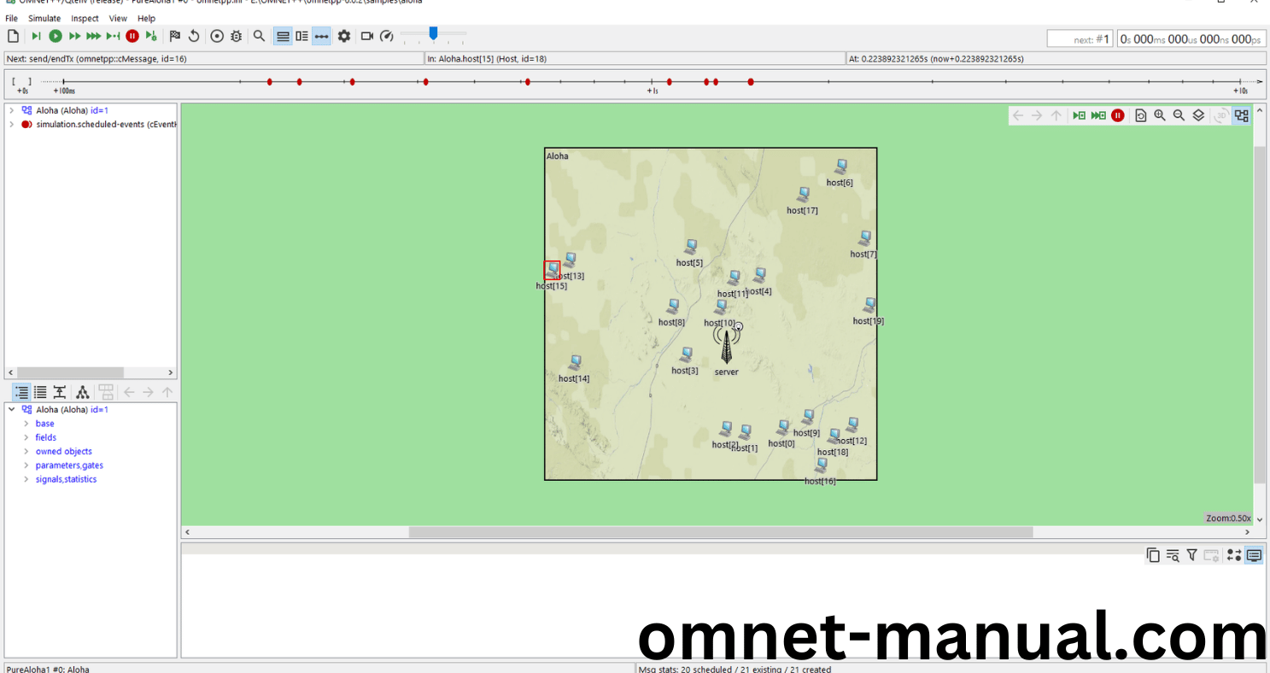The image size is (1270, 673).
Task: Click the Zoom In icon on the canvas toolbar
Action: point(1160,114)
